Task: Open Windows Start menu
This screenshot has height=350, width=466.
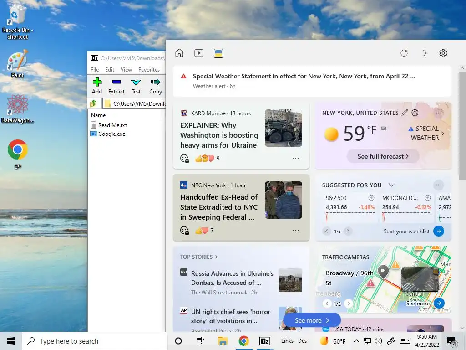Action: [x=11, y=341]
